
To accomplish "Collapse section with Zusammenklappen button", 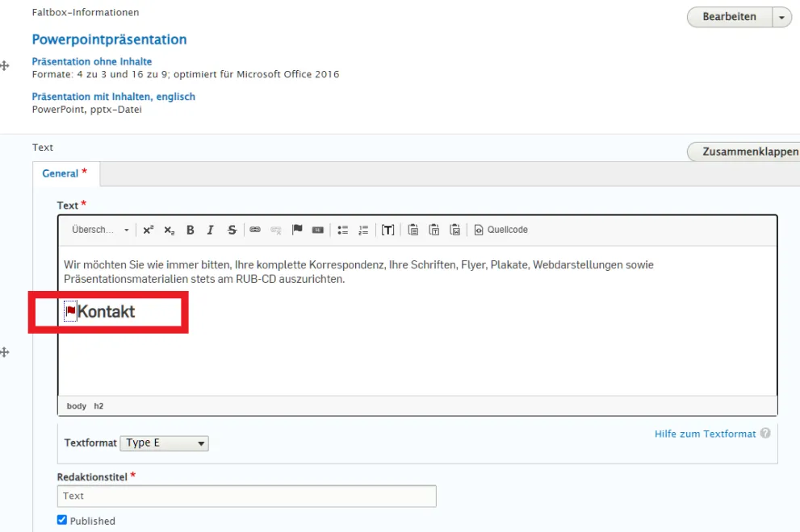I will [744, 152].
